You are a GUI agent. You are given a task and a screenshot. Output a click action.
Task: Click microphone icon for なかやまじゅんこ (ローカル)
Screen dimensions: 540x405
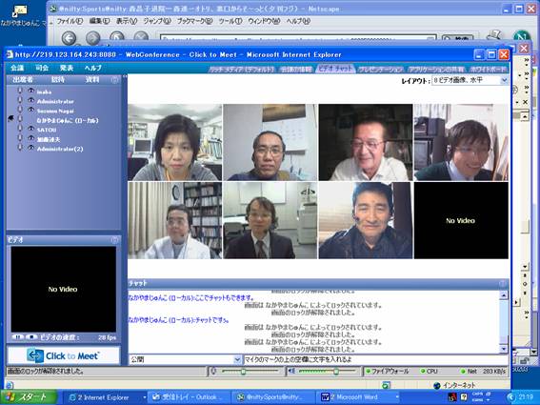click(20, 119)
